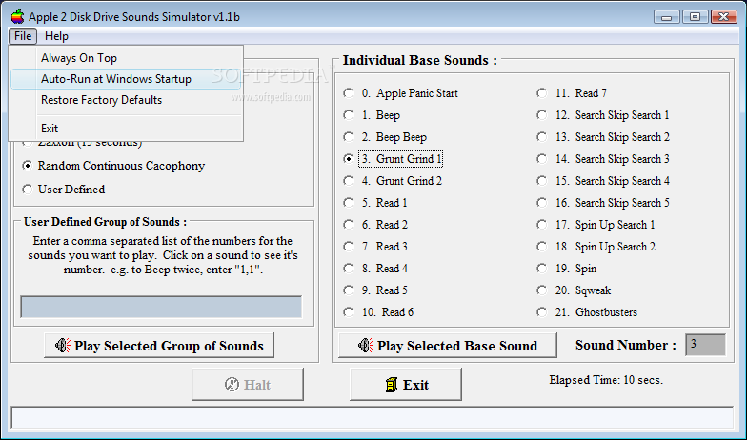Open the File menu
Image resolution: width=747 pixels, height=440 pixels.
(23, 36)
